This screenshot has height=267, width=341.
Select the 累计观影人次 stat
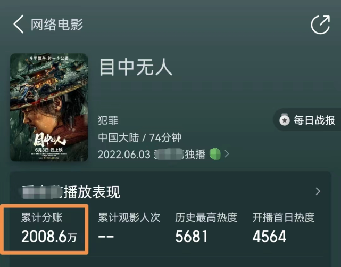click(129, 228)
